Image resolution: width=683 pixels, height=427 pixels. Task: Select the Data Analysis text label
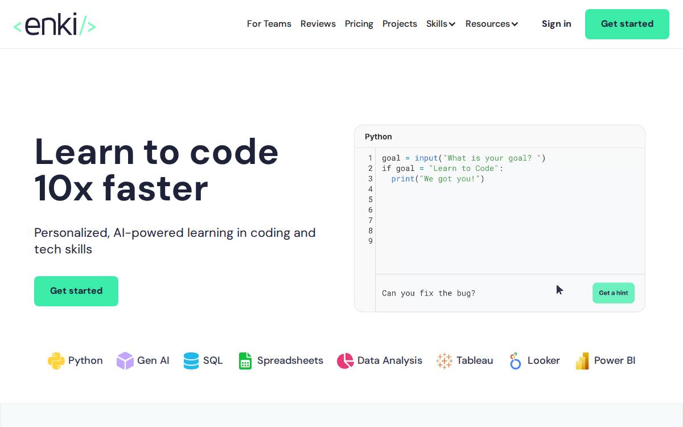tap(390, 360)
